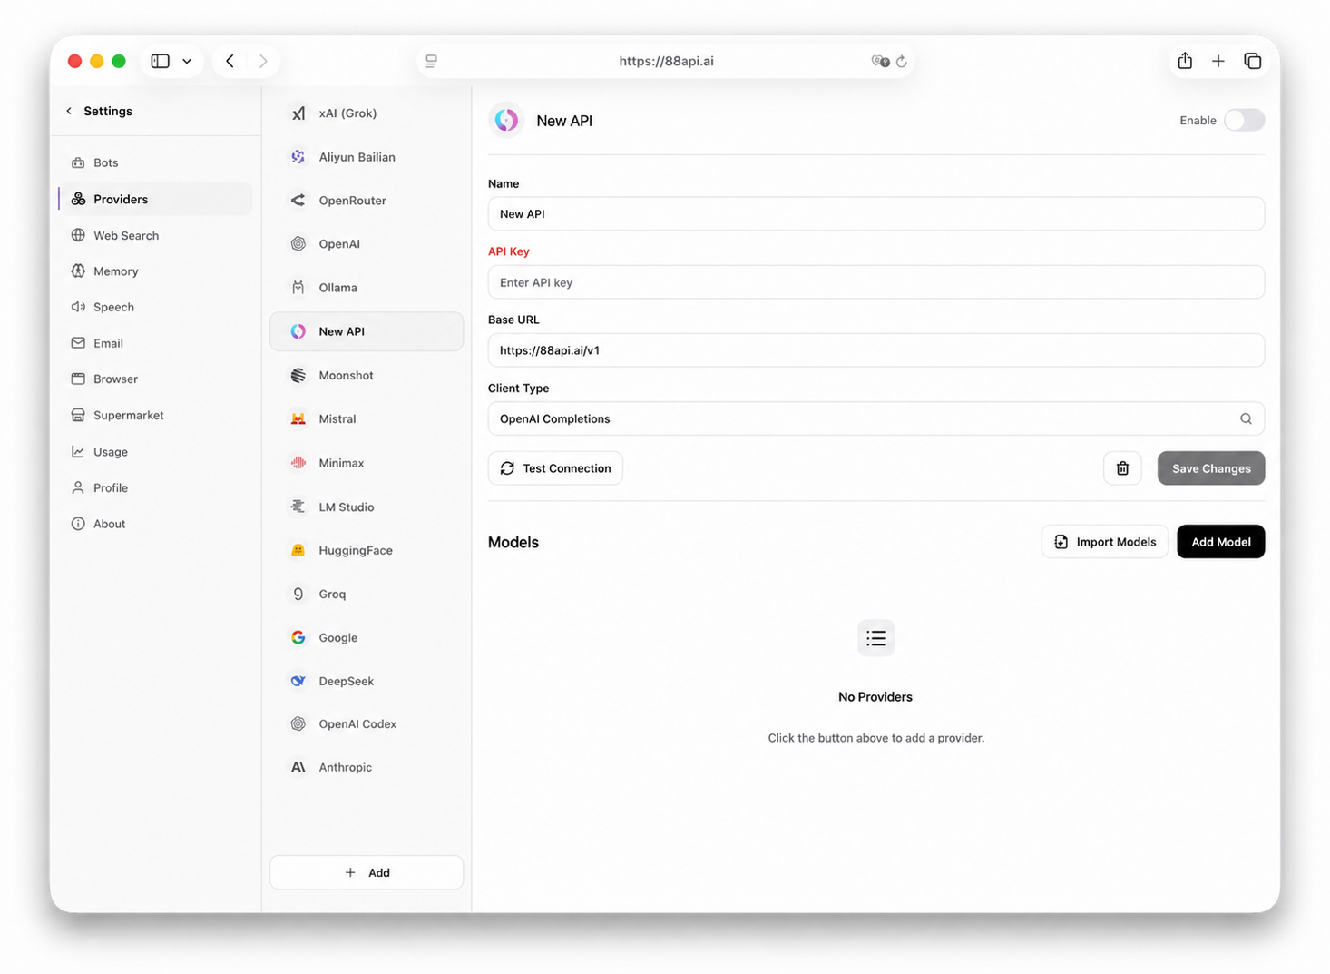Select the Providers settings section
The width and height of the screenshot is (1330, 974).
coord(155,200)
